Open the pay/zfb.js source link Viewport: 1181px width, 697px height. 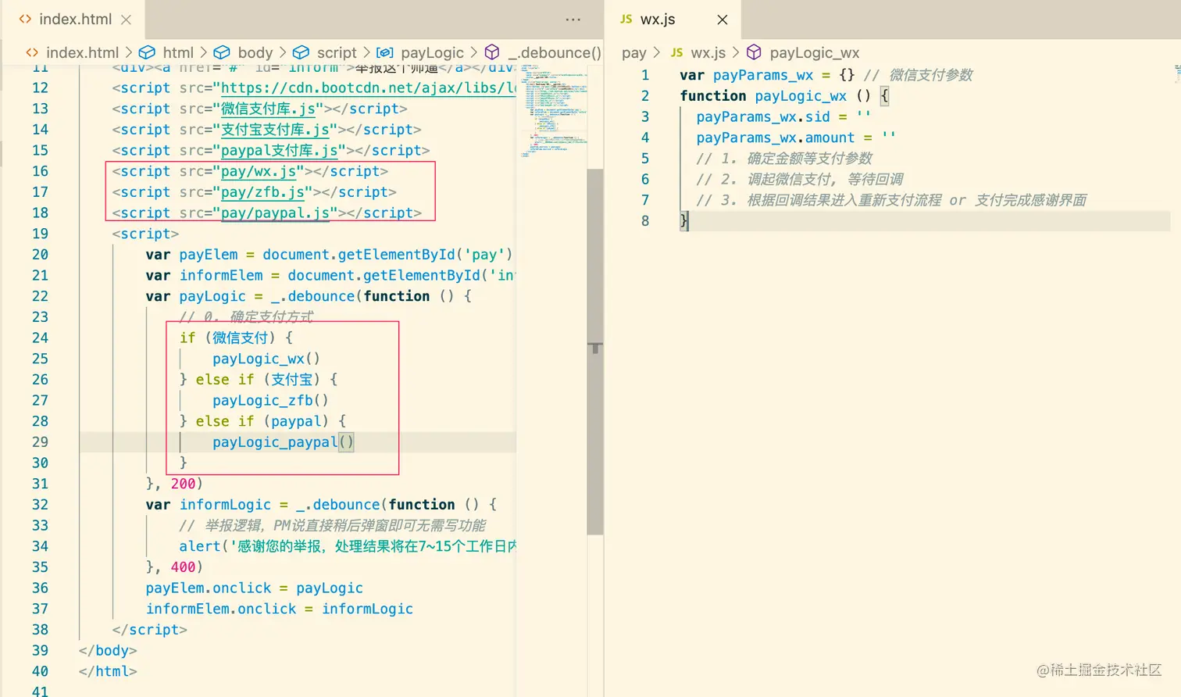click(262, 191)
